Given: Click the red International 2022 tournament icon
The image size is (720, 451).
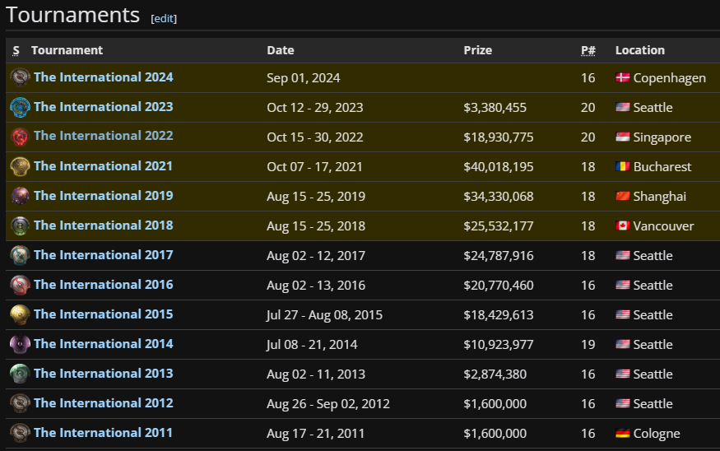Looking at the screenshot, I should [x=20, y=137].
